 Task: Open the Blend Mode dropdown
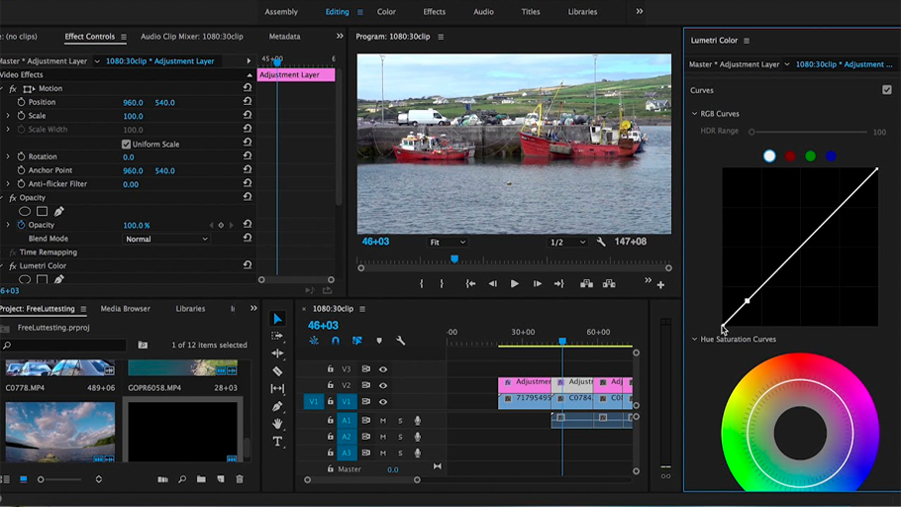[x=166, y=239]
